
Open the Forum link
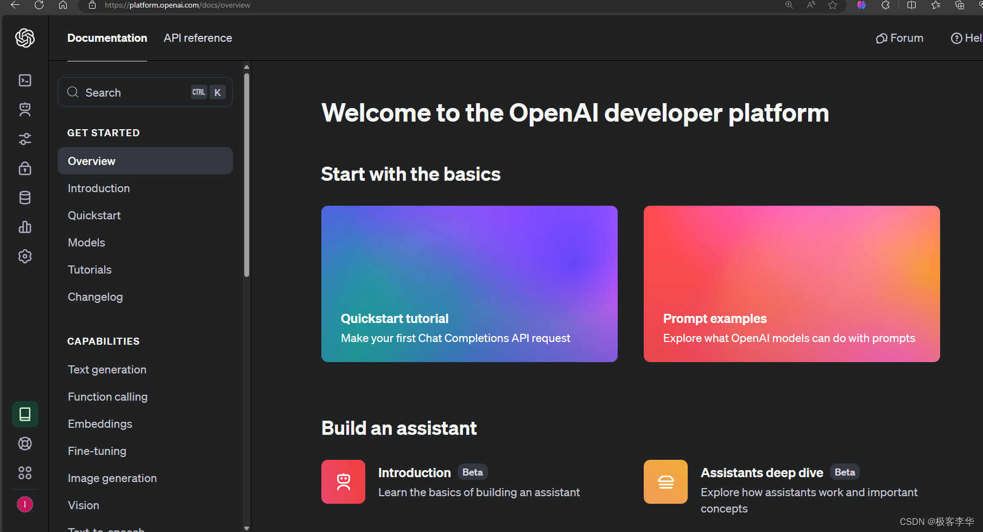tap(899, 38)
